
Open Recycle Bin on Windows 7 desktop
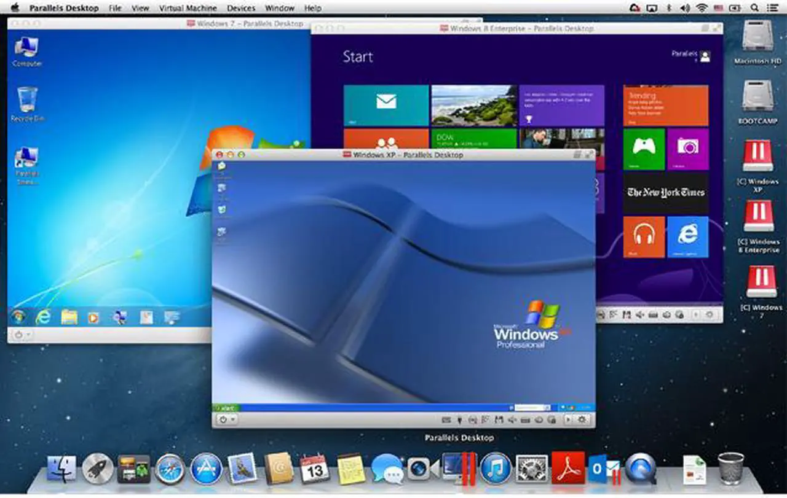coord(28,104)
